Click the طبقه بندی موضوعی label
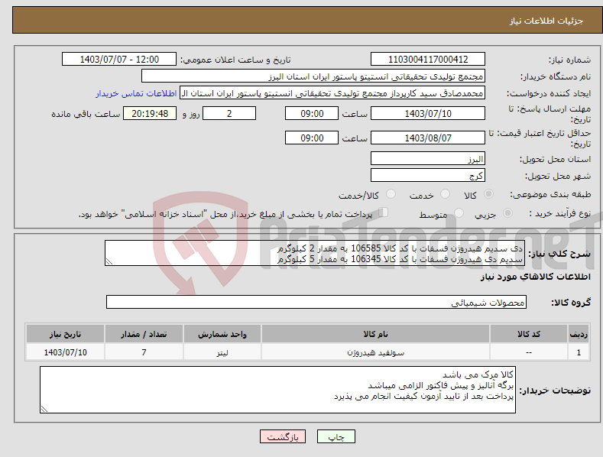This screenshot has height=457, width=603. 550,195
